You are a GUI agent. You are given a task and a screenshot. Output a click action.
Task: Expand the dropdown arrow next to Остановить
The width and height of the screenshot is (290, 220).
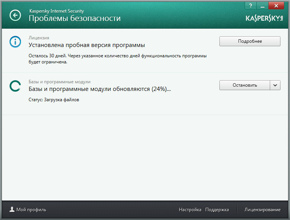click(x=275, y=85)
